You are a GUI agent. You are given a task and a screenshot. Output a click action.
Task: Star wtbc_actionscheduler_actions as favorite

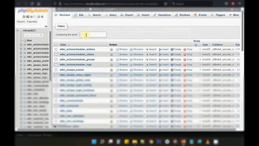tap(112, 49)
